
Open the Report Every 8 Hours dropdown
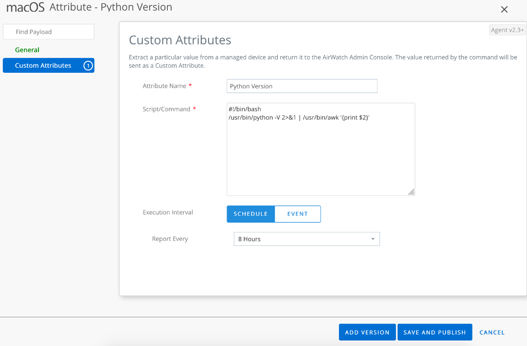(306, 239)
